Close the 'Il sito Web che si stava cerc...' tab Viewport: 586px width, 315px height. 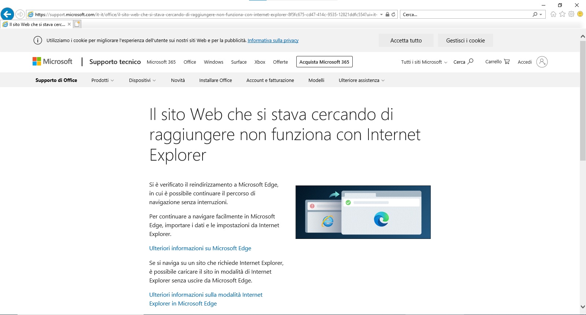tap(69, 25)
